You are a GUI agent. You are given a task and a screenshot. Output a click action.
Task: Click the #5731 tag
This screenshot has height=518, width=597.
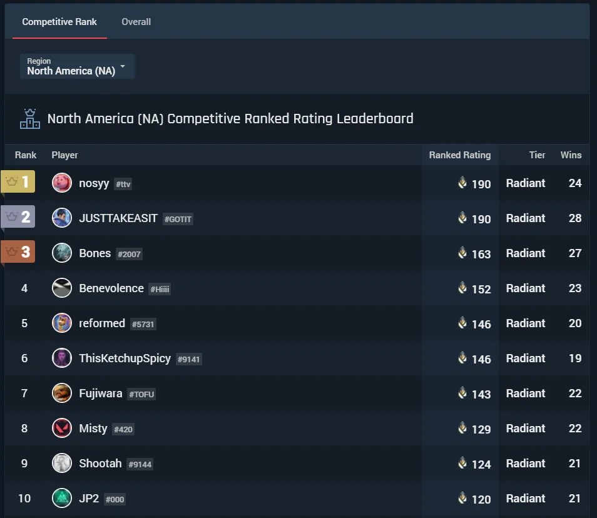point(143,324)
